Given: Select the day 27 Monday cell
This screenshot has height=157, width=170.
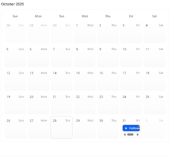Looking at the screenshot, I should (x=38, y=127).
